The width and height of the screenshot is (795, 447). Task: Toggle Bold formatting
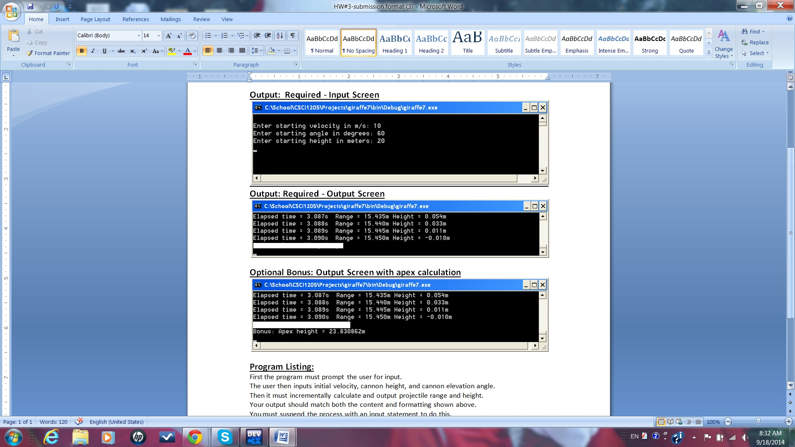pyautogui.click(x=82, y=51)
